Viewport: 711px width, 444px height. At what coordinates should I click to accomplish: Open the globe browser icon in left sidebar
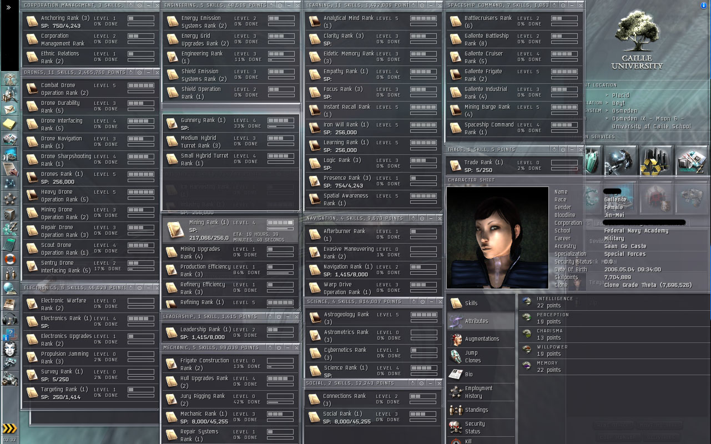(x=9, y=289)
